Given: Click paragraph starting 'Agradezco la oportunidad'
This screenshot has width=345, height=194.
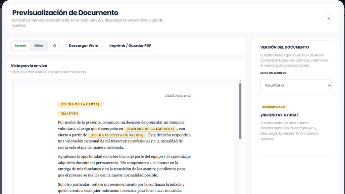Looking at the screenshot, I should coord(124,166).
